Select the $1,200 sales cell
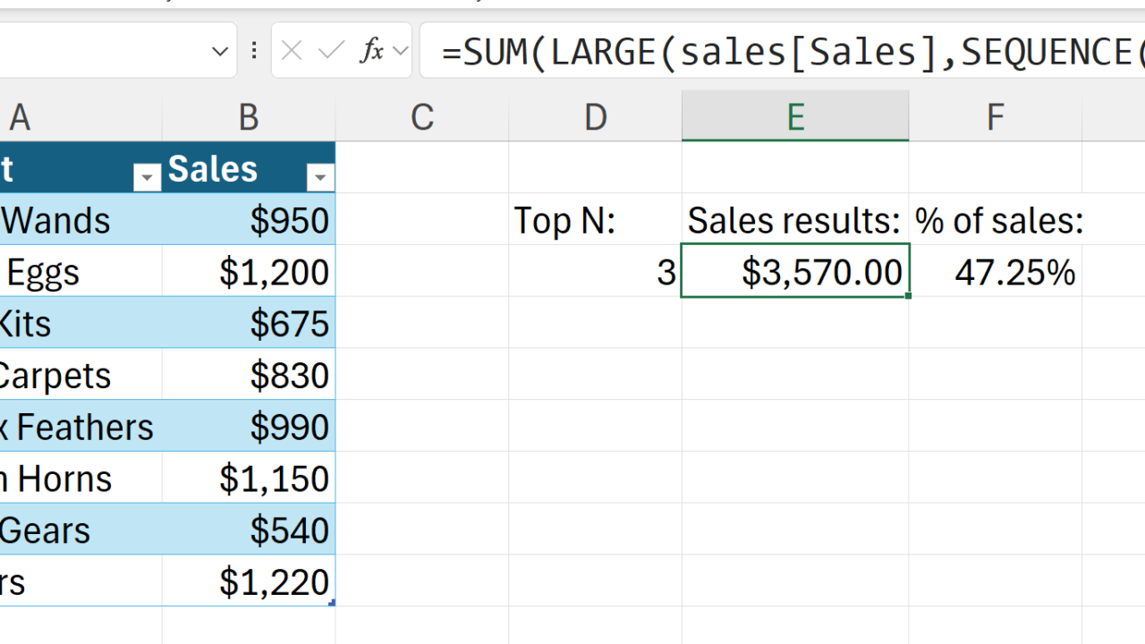The width and height of the screenshot is (1145, 644). (x=249, y=272)
